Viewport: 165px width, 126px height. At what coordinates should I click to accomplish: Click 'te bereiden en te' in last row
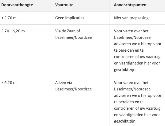coord(129,102)
